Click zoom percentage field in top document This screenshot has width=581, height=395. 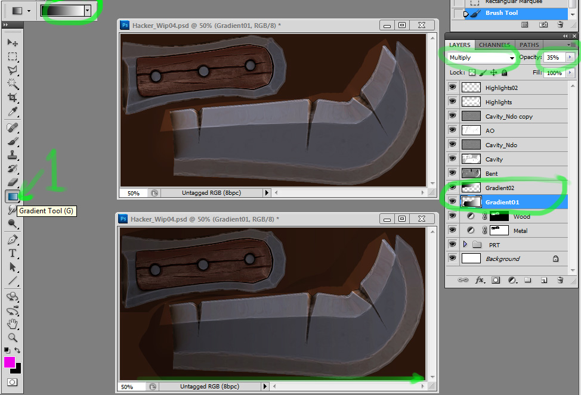[134, 193]
